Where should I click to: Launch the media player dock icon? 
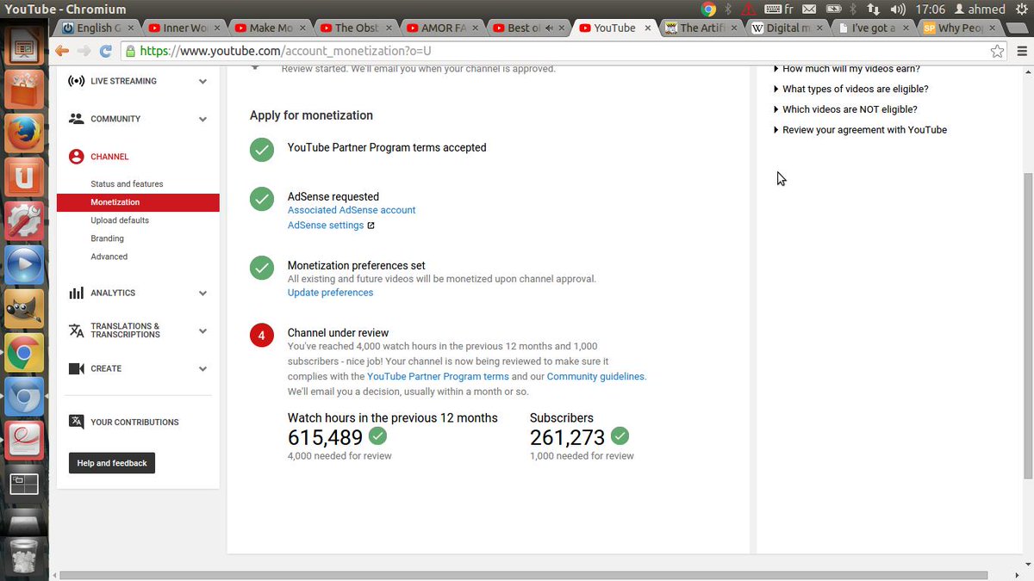(24, 265)
